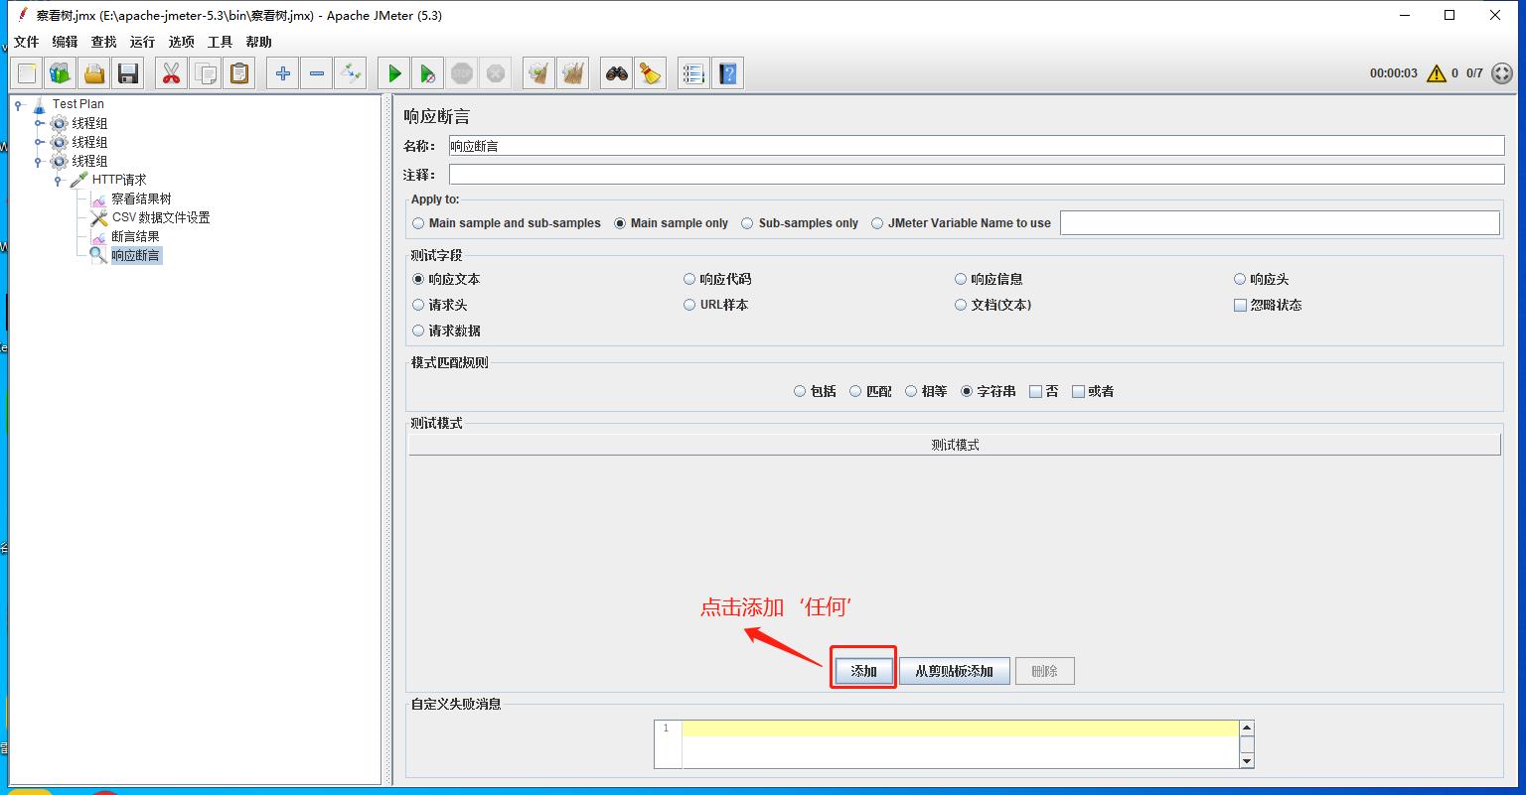Select Main sample only radio
Viewport: 1526px width, 795px height.
click(x=620, y=223)
